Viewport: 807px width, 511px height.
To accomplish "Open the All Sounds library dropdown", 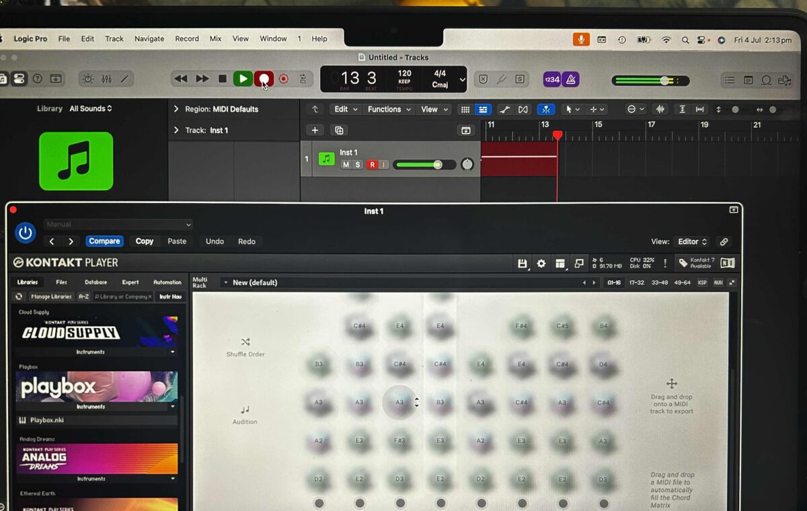I will tap(91, 108).
